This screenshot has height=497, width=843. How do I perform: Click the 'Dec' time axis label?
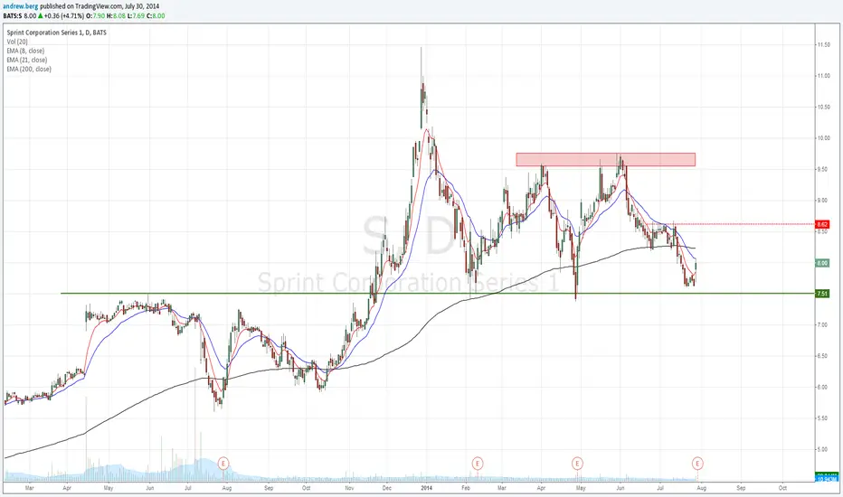tap(386, 488)
